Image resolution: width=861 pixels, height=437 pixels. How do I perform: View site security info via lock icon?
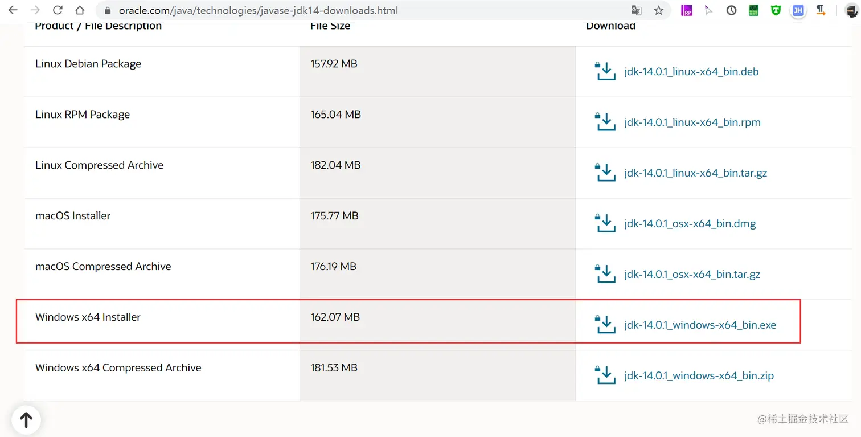[x=108, y=10]
